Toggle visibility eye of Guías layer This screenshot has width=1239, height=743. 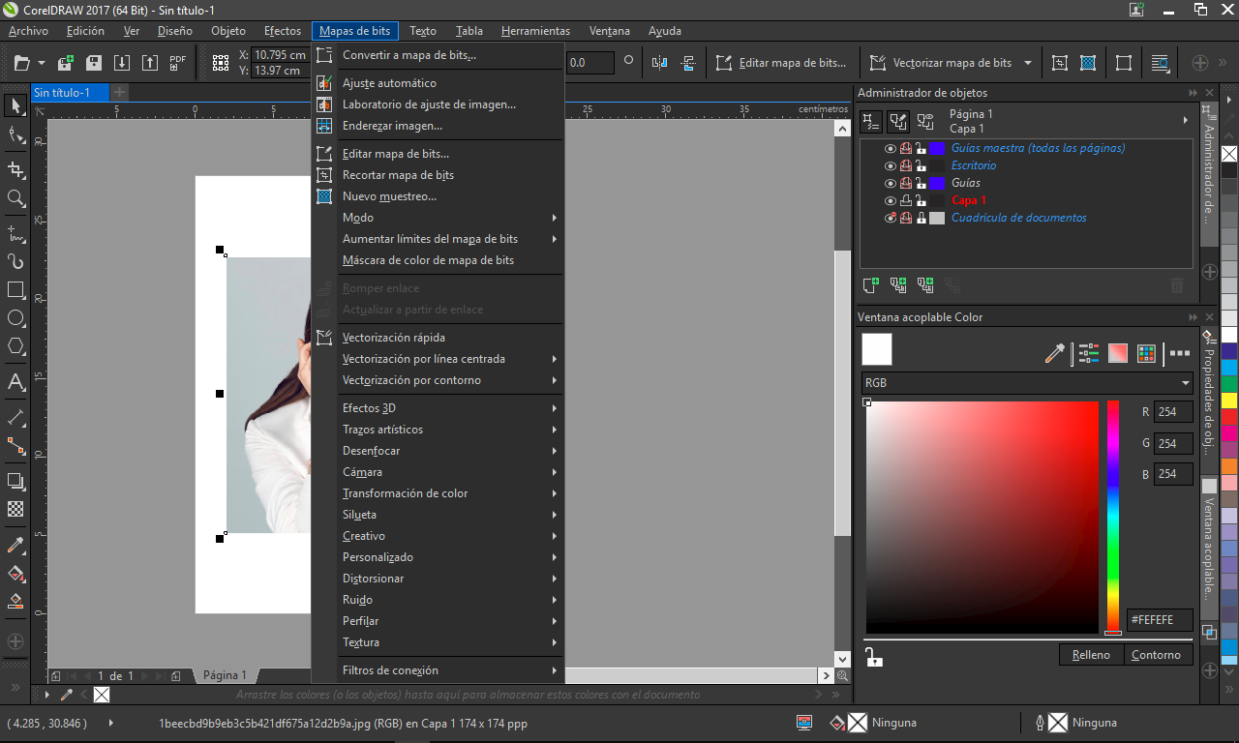(x=891, y=183)
